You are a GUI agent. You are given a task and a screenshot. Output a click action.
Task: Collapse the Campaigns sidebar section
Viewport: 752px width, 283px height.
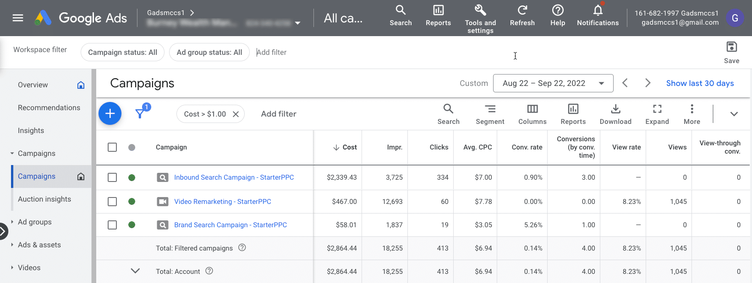(x=12, y=153)
